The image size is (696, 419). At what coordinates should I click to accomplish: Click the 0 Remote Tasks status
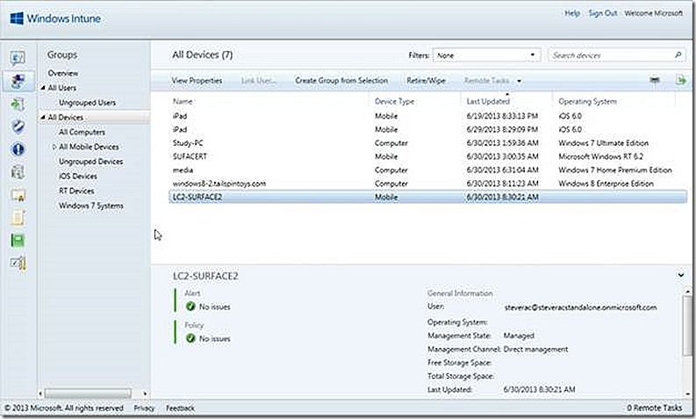tap(654, 408)
